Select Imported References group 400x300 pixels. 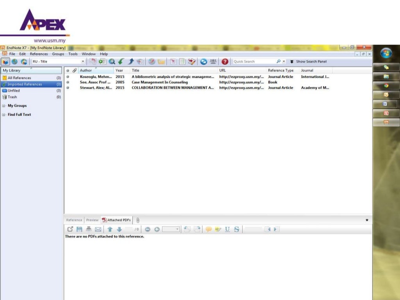(x=31, y=84)
